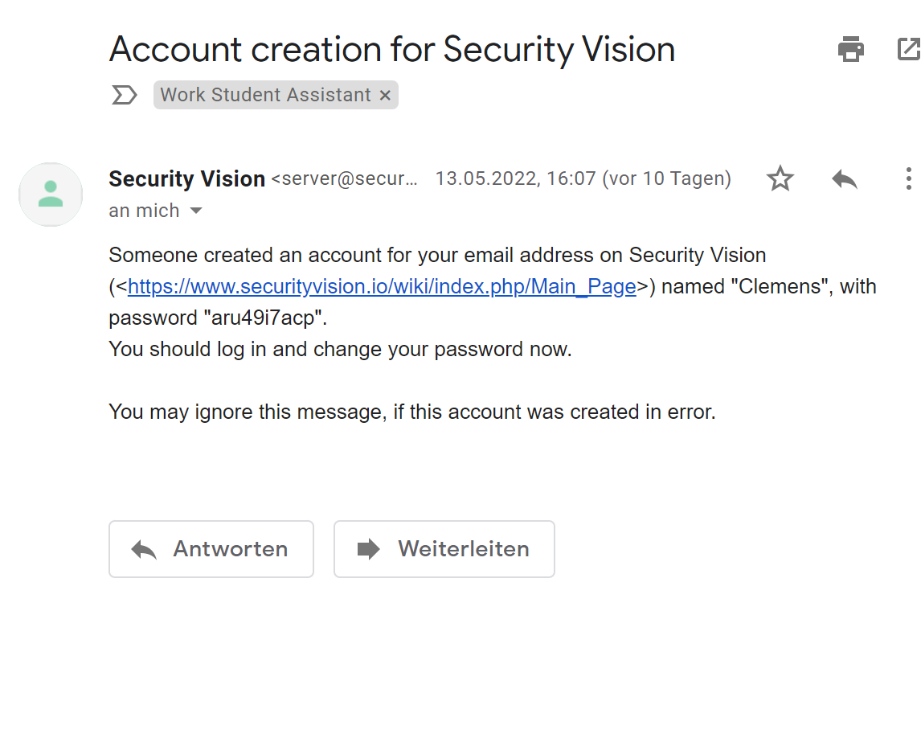
Task: Click reply arrow inside Antworten button
Action: (x=144, y=549)
